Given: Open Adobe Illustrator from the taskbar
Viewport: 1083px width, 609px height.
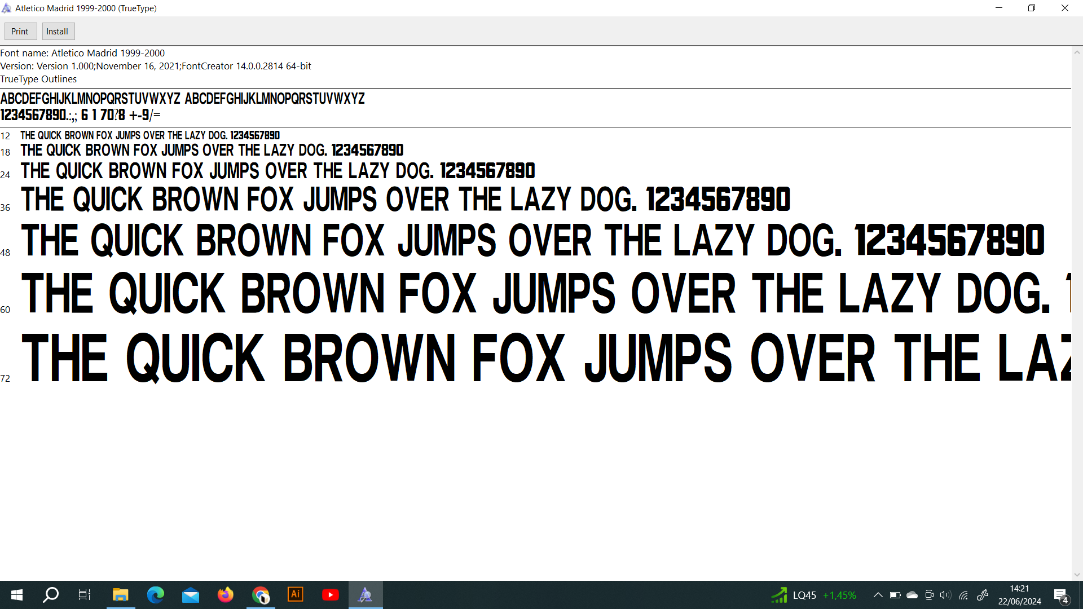Looking at the screenshot, I should click(x=296, y=595).
